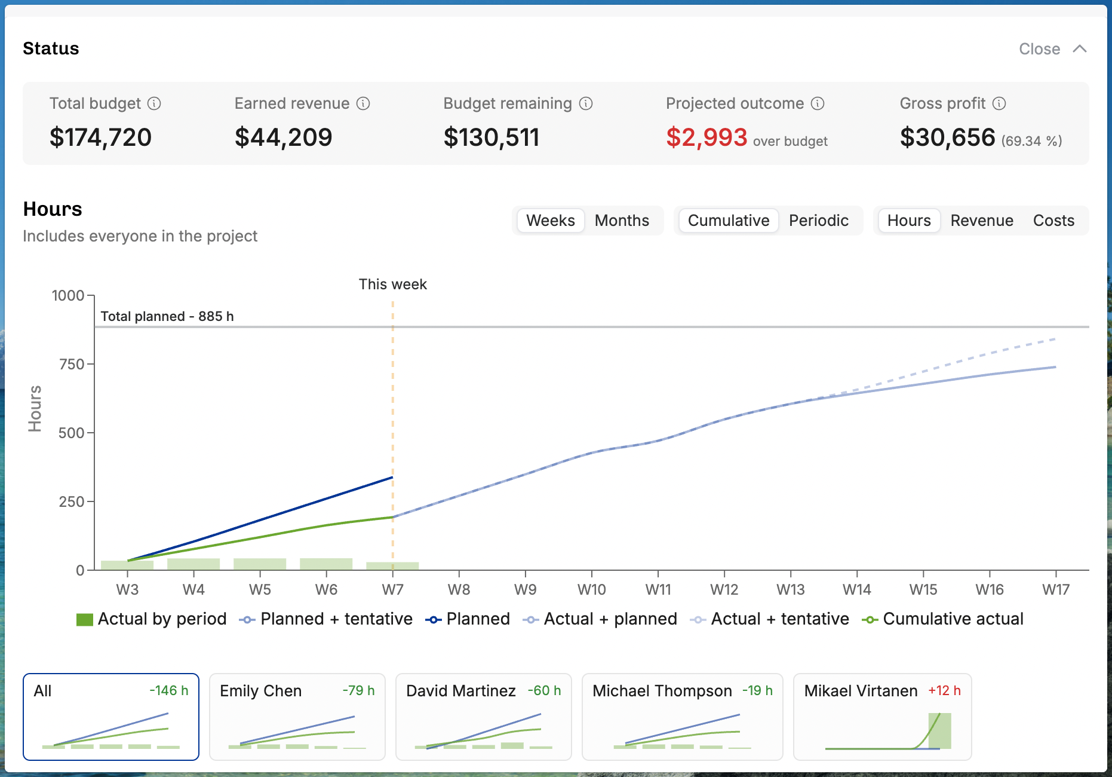This screenshot has width=1112, height=777.
Task: Click the Earned revenue info icon
Action: 363,103
